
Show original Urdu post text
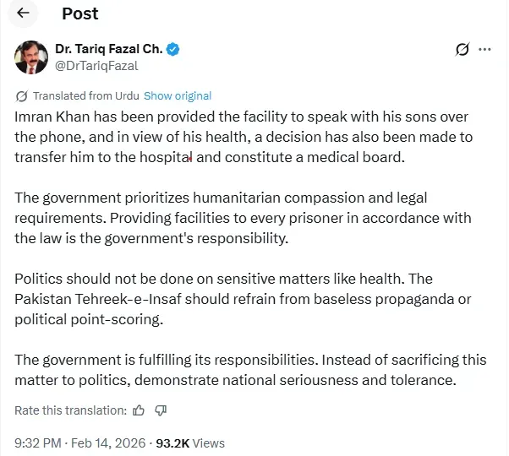click(x=178, y=96)
